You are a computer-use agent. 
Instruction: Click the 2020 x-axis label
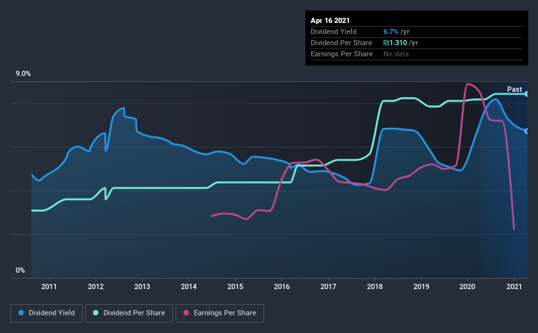tap(467, 286)
